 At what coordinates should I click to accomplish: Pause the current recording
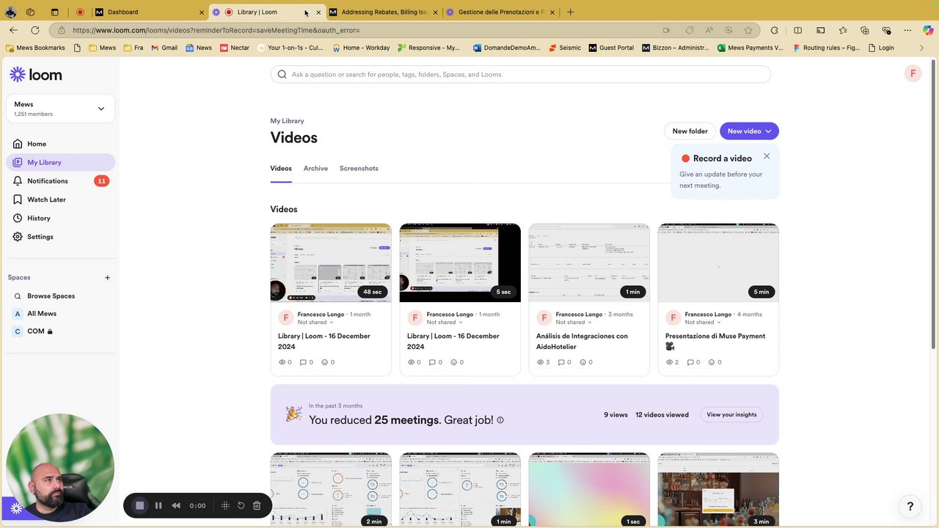pos(158,505)
